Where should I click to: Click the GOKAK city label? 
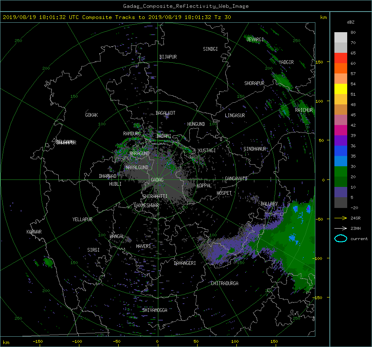(91, 115)
